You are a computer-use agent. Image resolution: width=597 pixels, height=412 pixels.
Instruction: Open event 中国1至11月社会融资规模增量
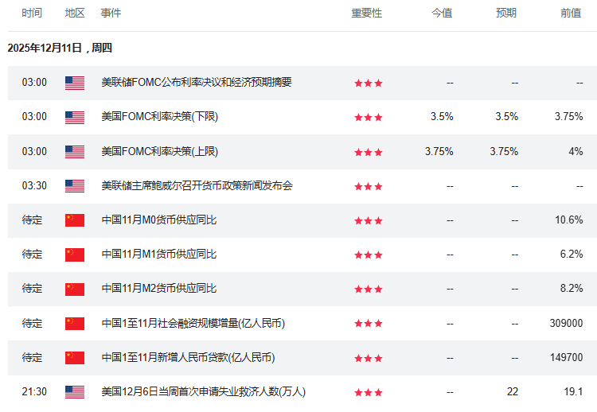click(x=193, y=324)
